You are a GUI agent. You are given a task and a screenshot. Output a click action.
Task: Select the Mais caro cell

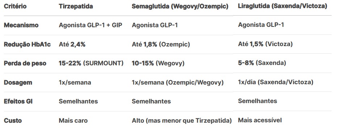(x=73, y=120)
